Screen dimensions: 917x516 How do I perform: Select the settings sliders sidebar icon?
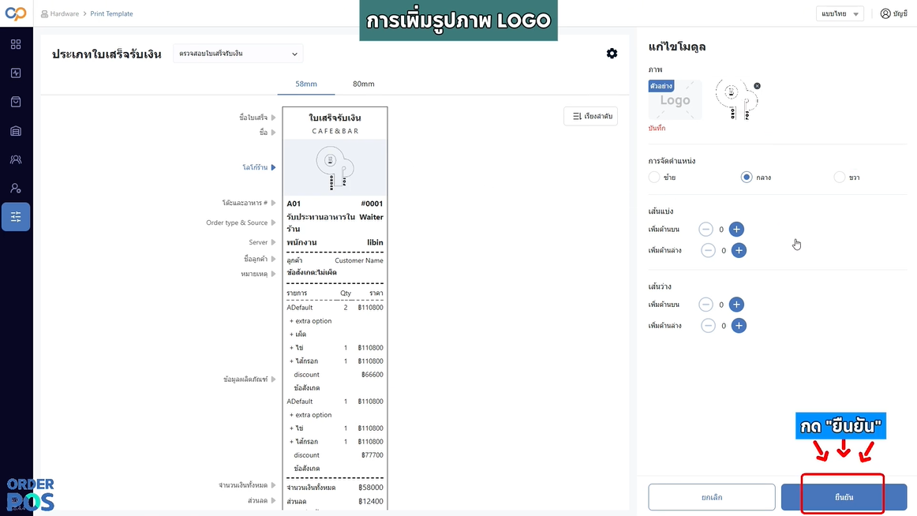(x=16, y=217)
